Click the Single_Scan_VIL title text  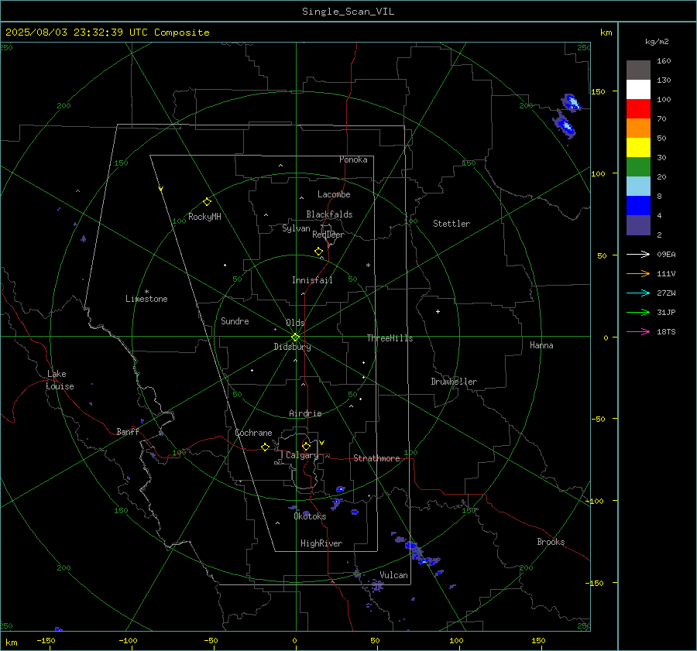tap(348, 12)
